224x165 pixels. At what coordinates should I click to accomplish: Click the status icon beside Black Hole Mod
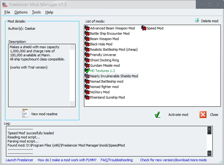pyautogui.click(x=87, y=44)
